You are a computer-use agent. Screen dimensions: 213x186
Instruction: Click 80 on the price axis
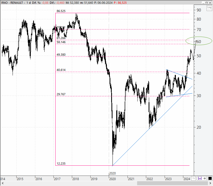pos(199,19)
